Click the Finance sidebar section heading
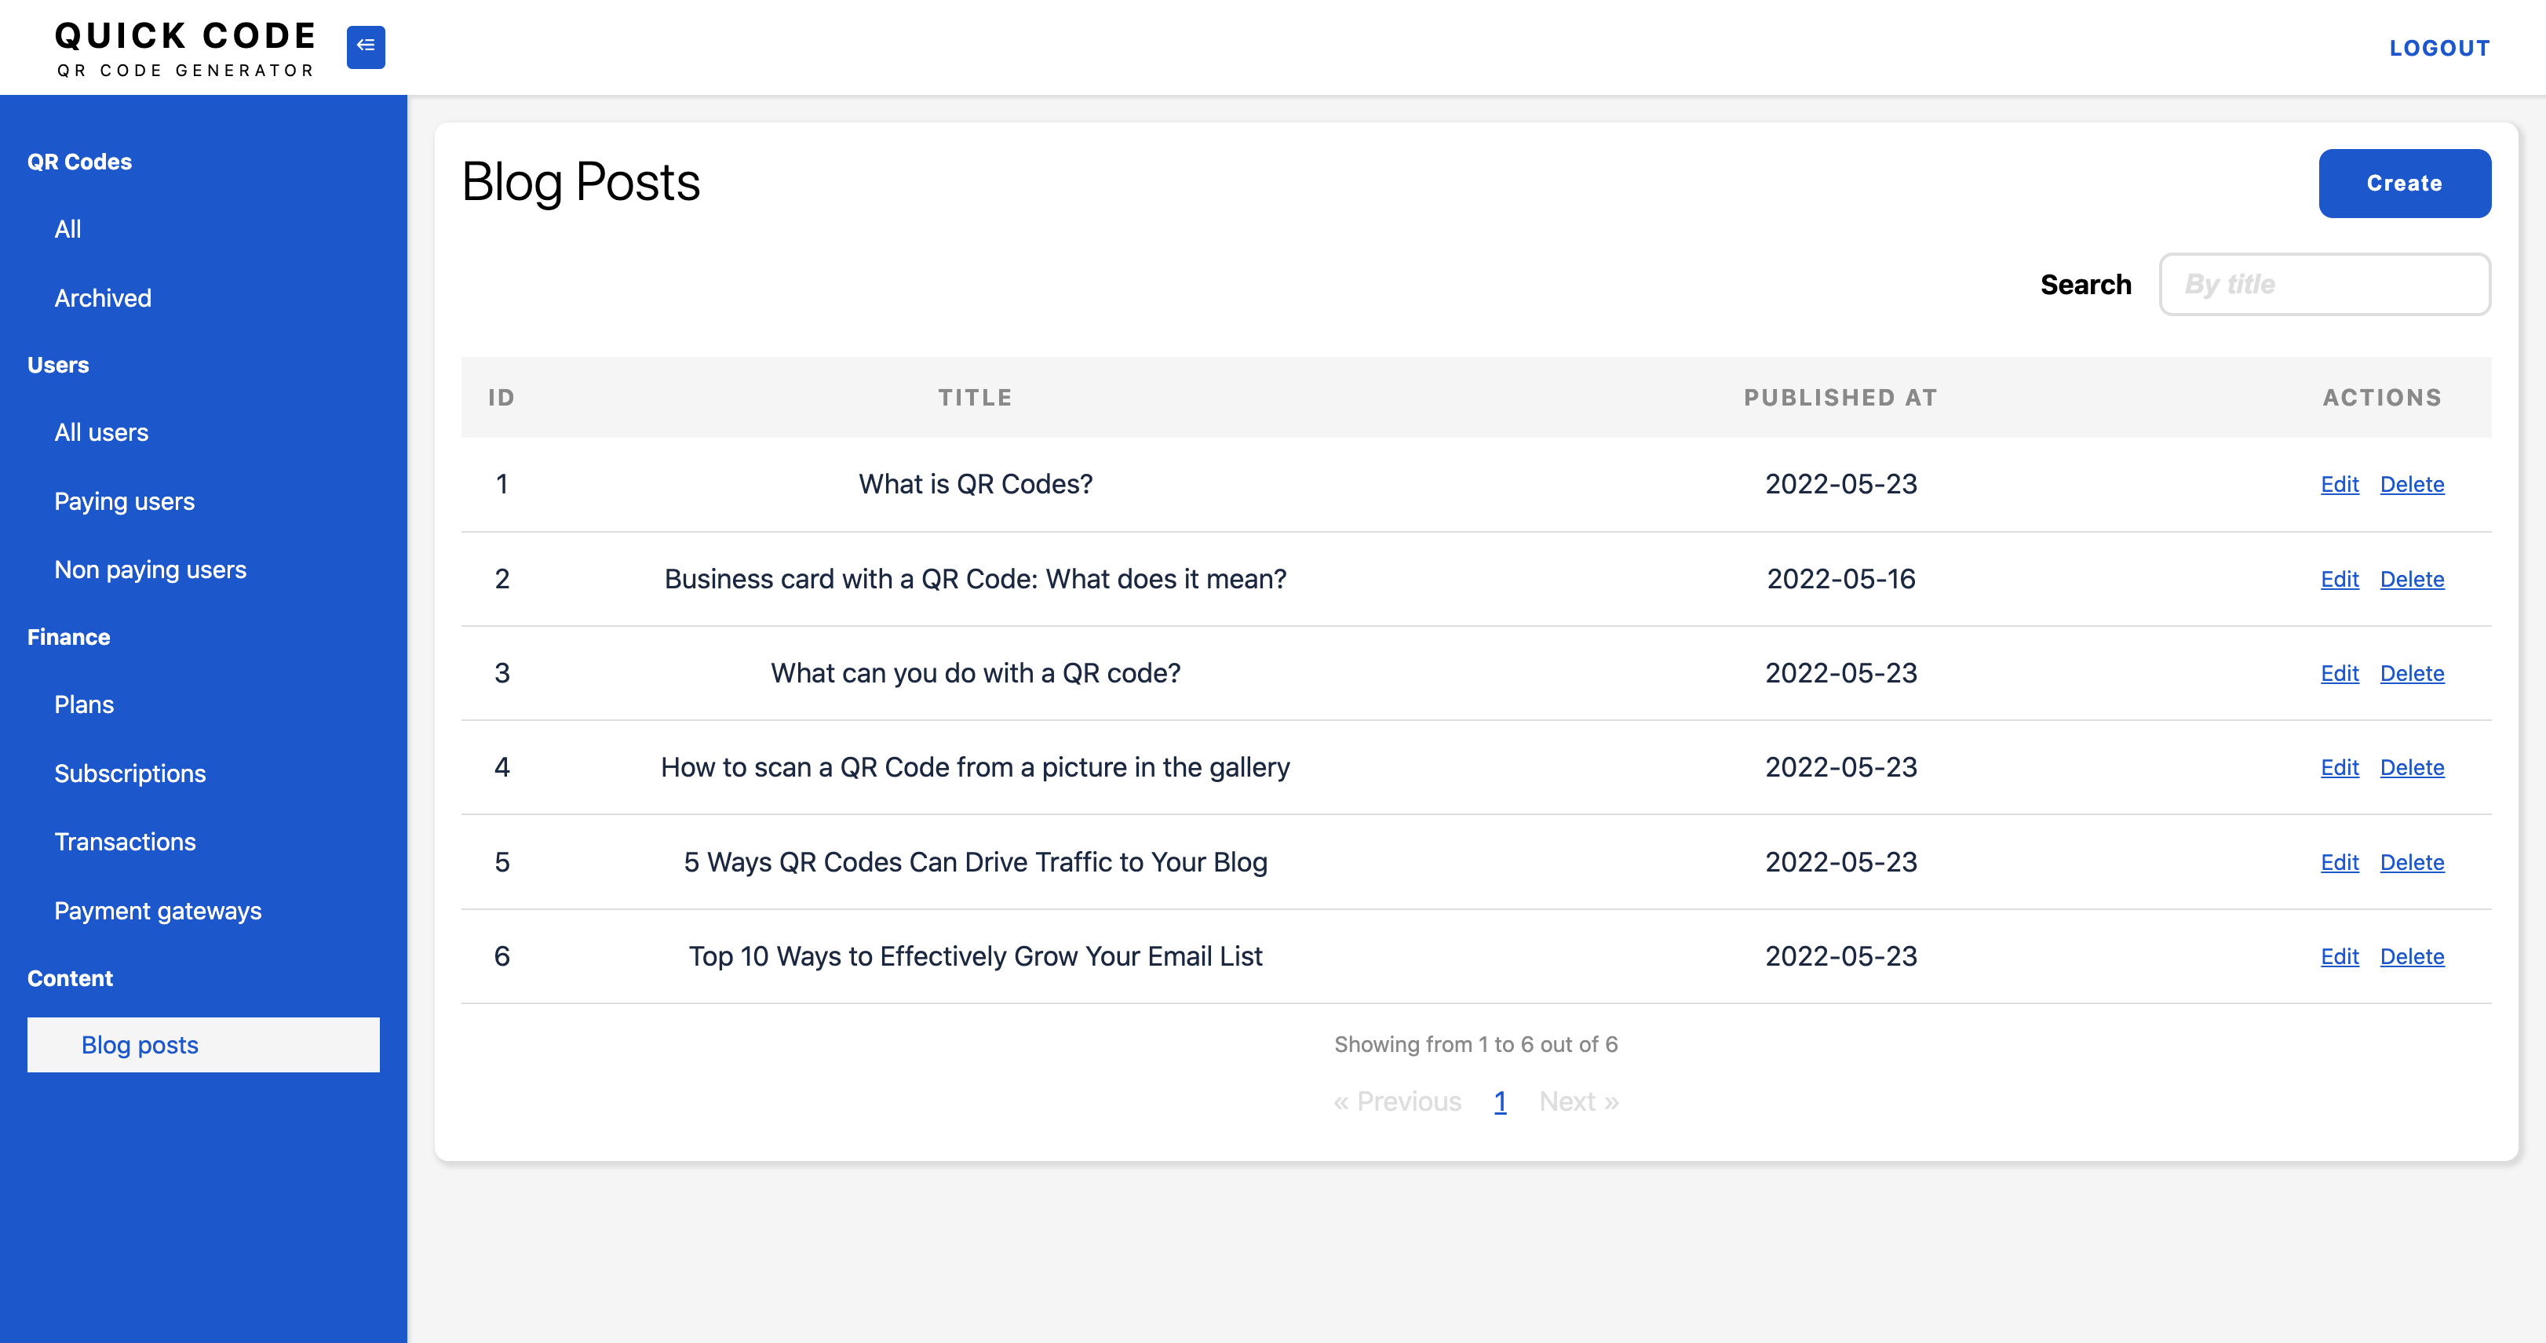Screen dimensions: 2546x1343 point(68,638)
